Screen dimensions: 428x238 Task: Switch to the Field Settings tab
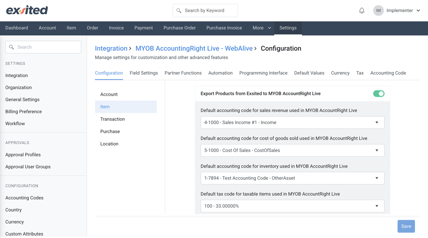(x=144, y=73)
